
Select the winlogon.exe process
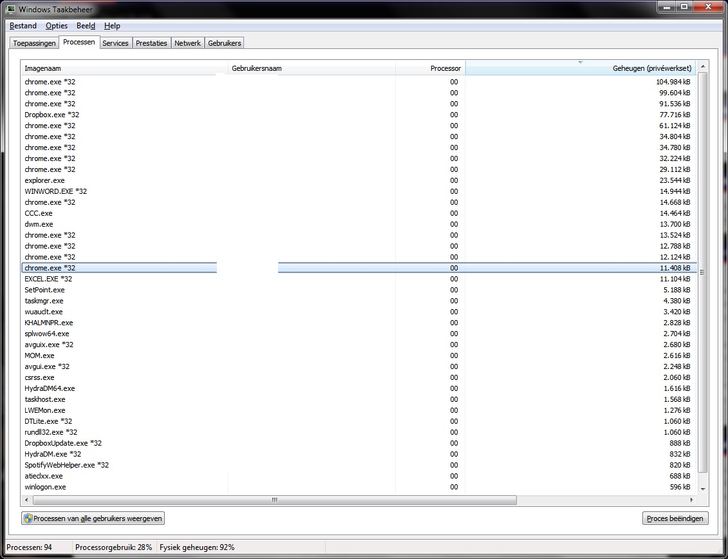point(359,487)
